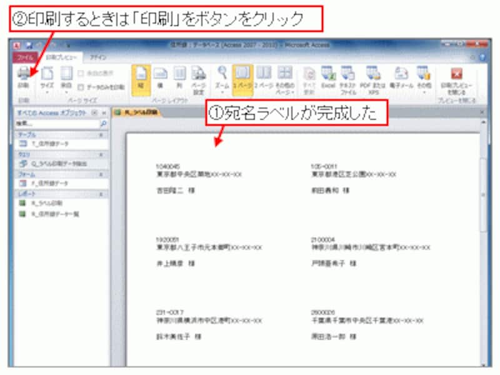This screenshot has width=500, height=375.
Task: Open ページ設定 page setup
Action: pyautogui.click(x=198, y=81)
